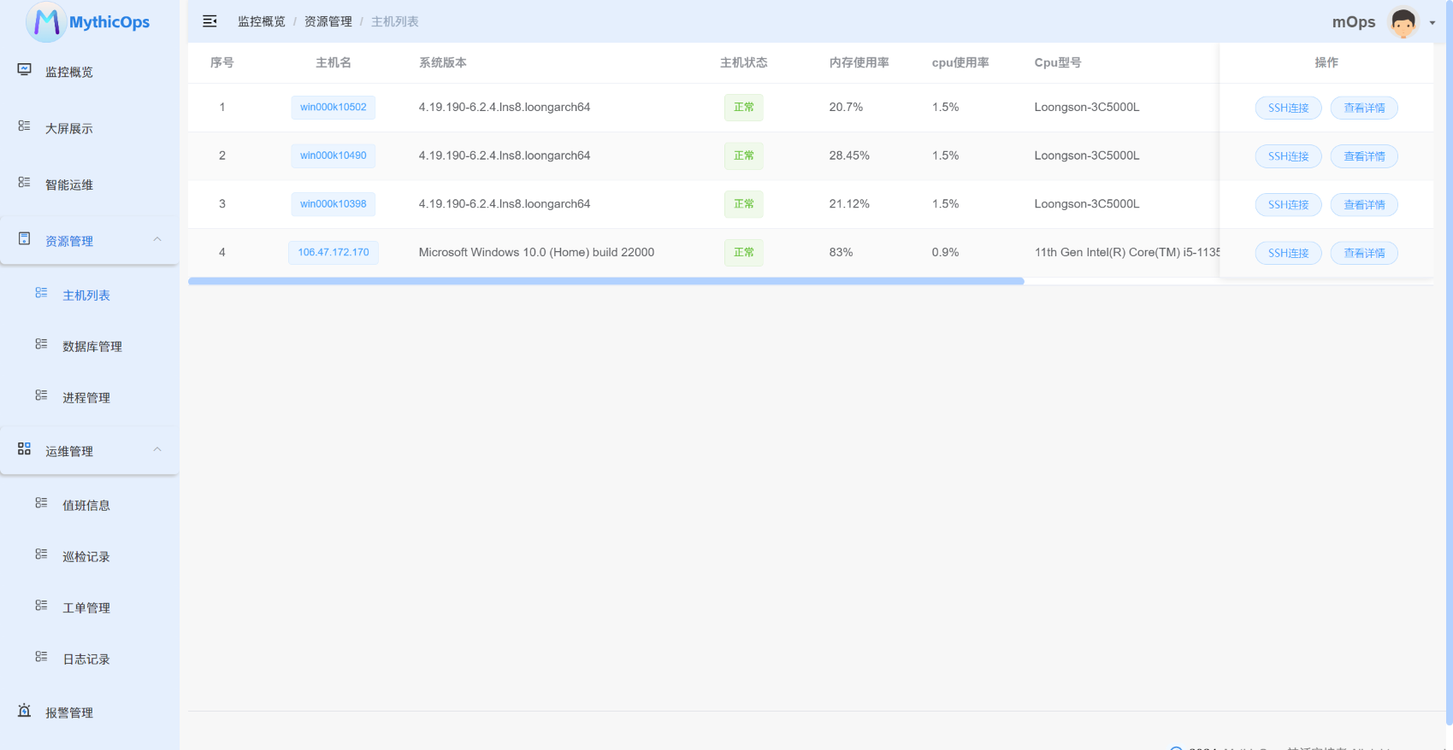The width and height of the screenshot is (1453, 750).
Task: Click the 内存使用率 column header
Action: [x=859, y=62]
